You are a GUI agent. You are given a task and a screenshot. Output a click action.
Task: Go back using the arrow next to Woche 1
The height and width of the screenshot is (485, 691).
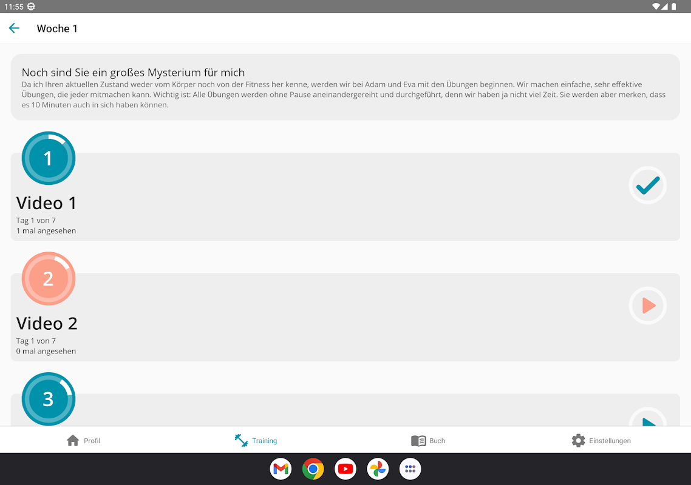[x=14, y=28]
